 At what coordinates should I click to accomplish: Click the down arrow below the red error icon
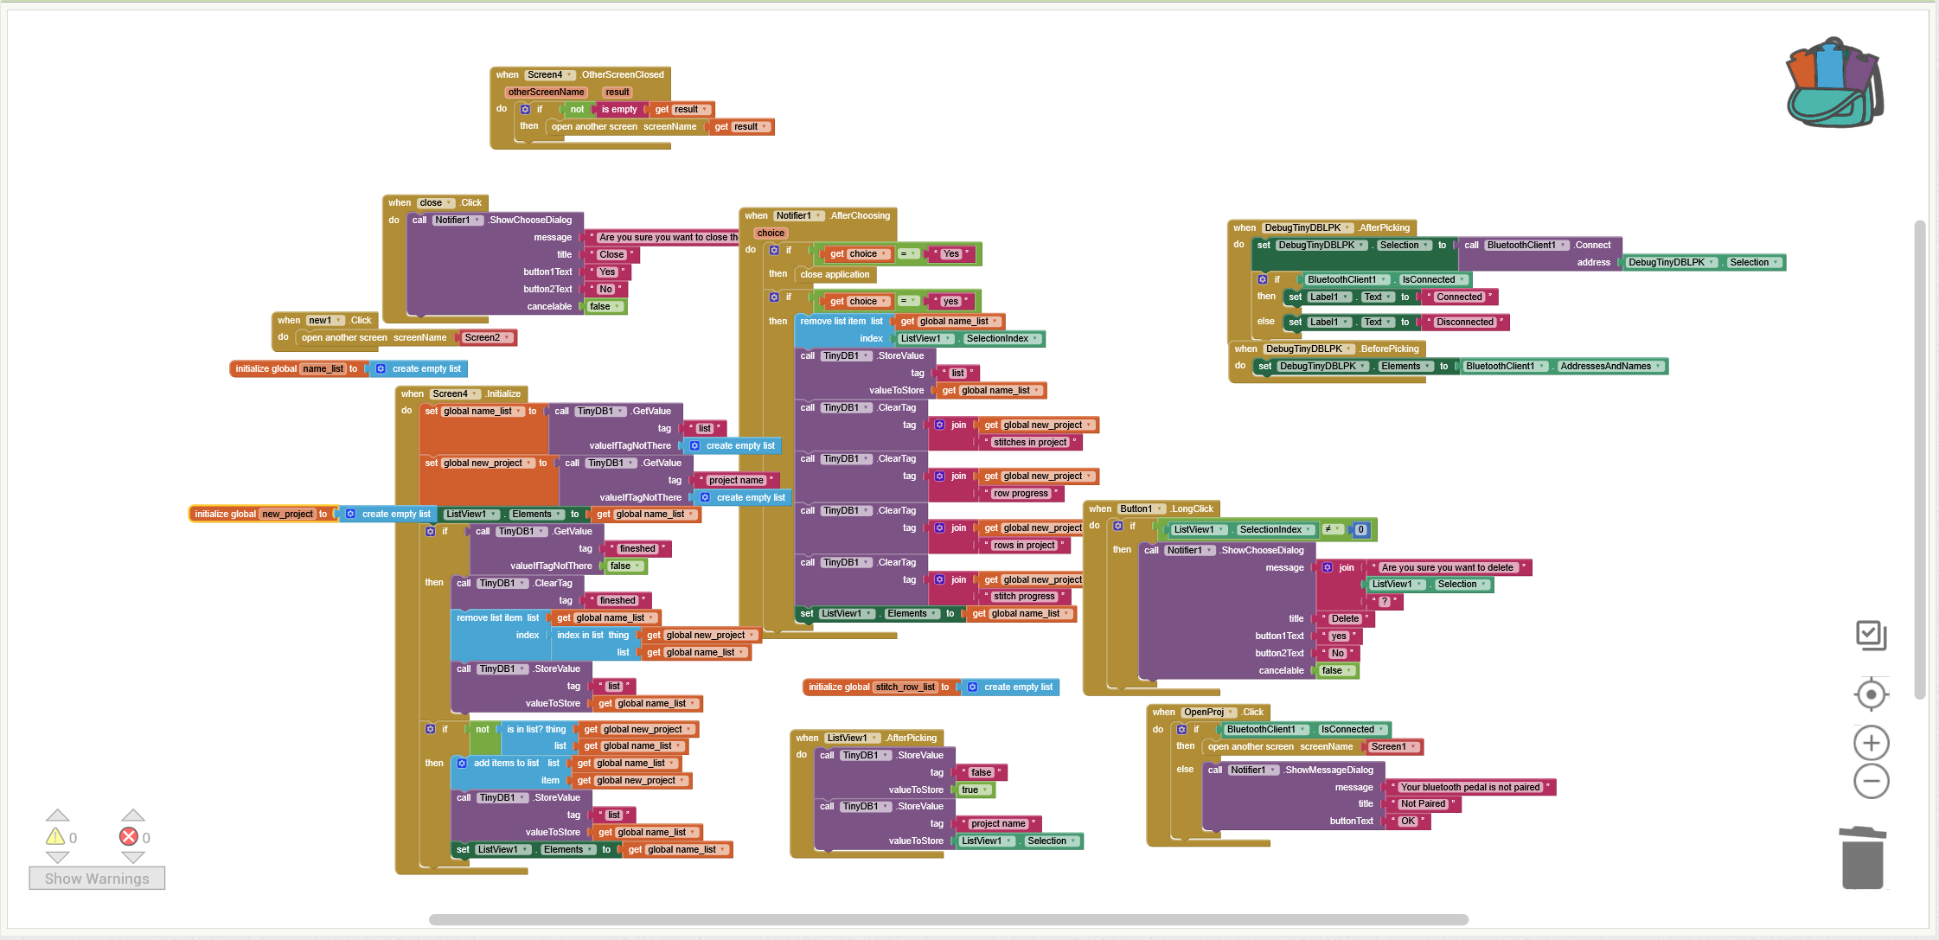pos(132,858)
